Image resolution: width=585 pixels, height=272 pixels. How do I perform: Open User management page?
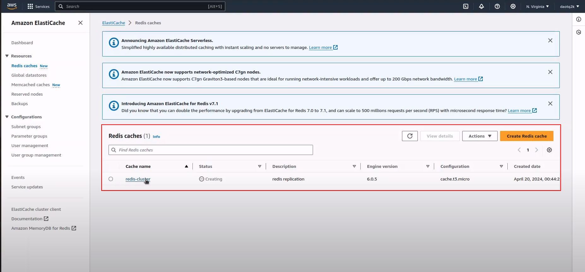pyautogui.click(x=30, y=145)
